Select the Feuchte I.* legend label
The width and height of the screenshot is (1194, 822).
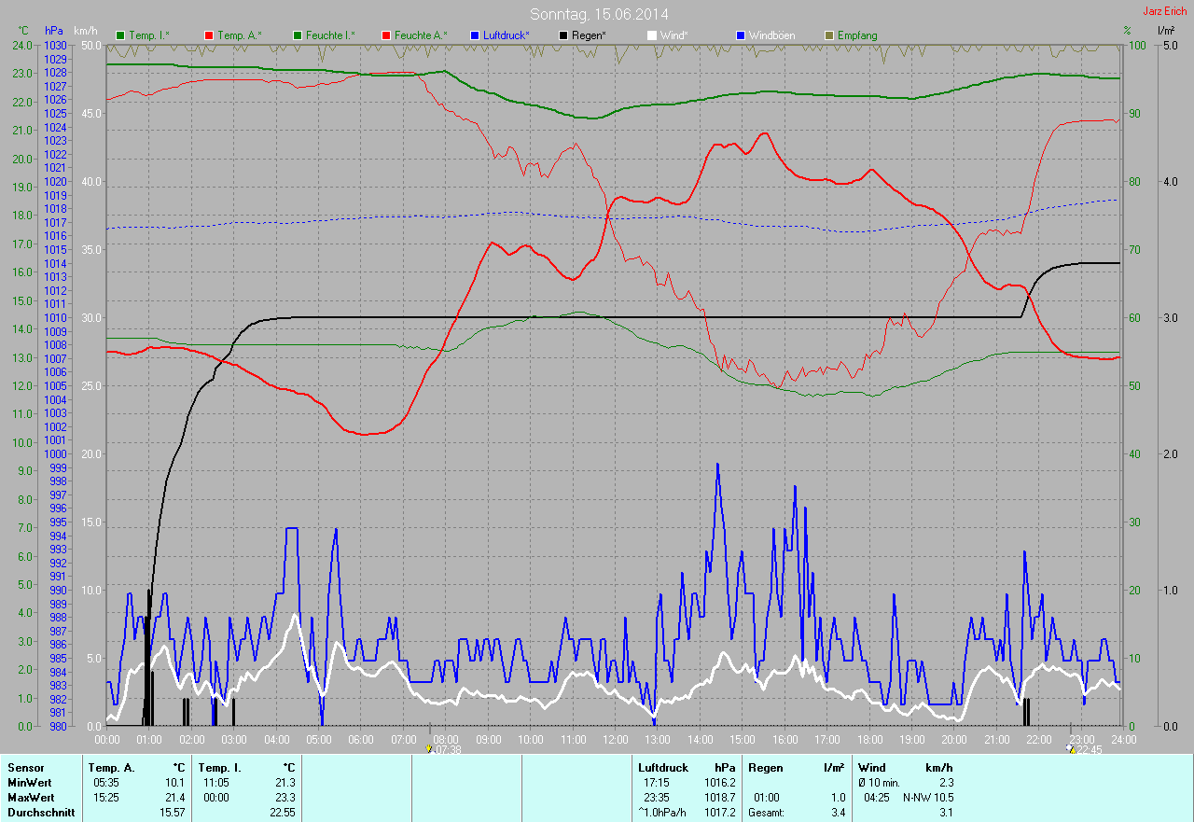point(330,35)
